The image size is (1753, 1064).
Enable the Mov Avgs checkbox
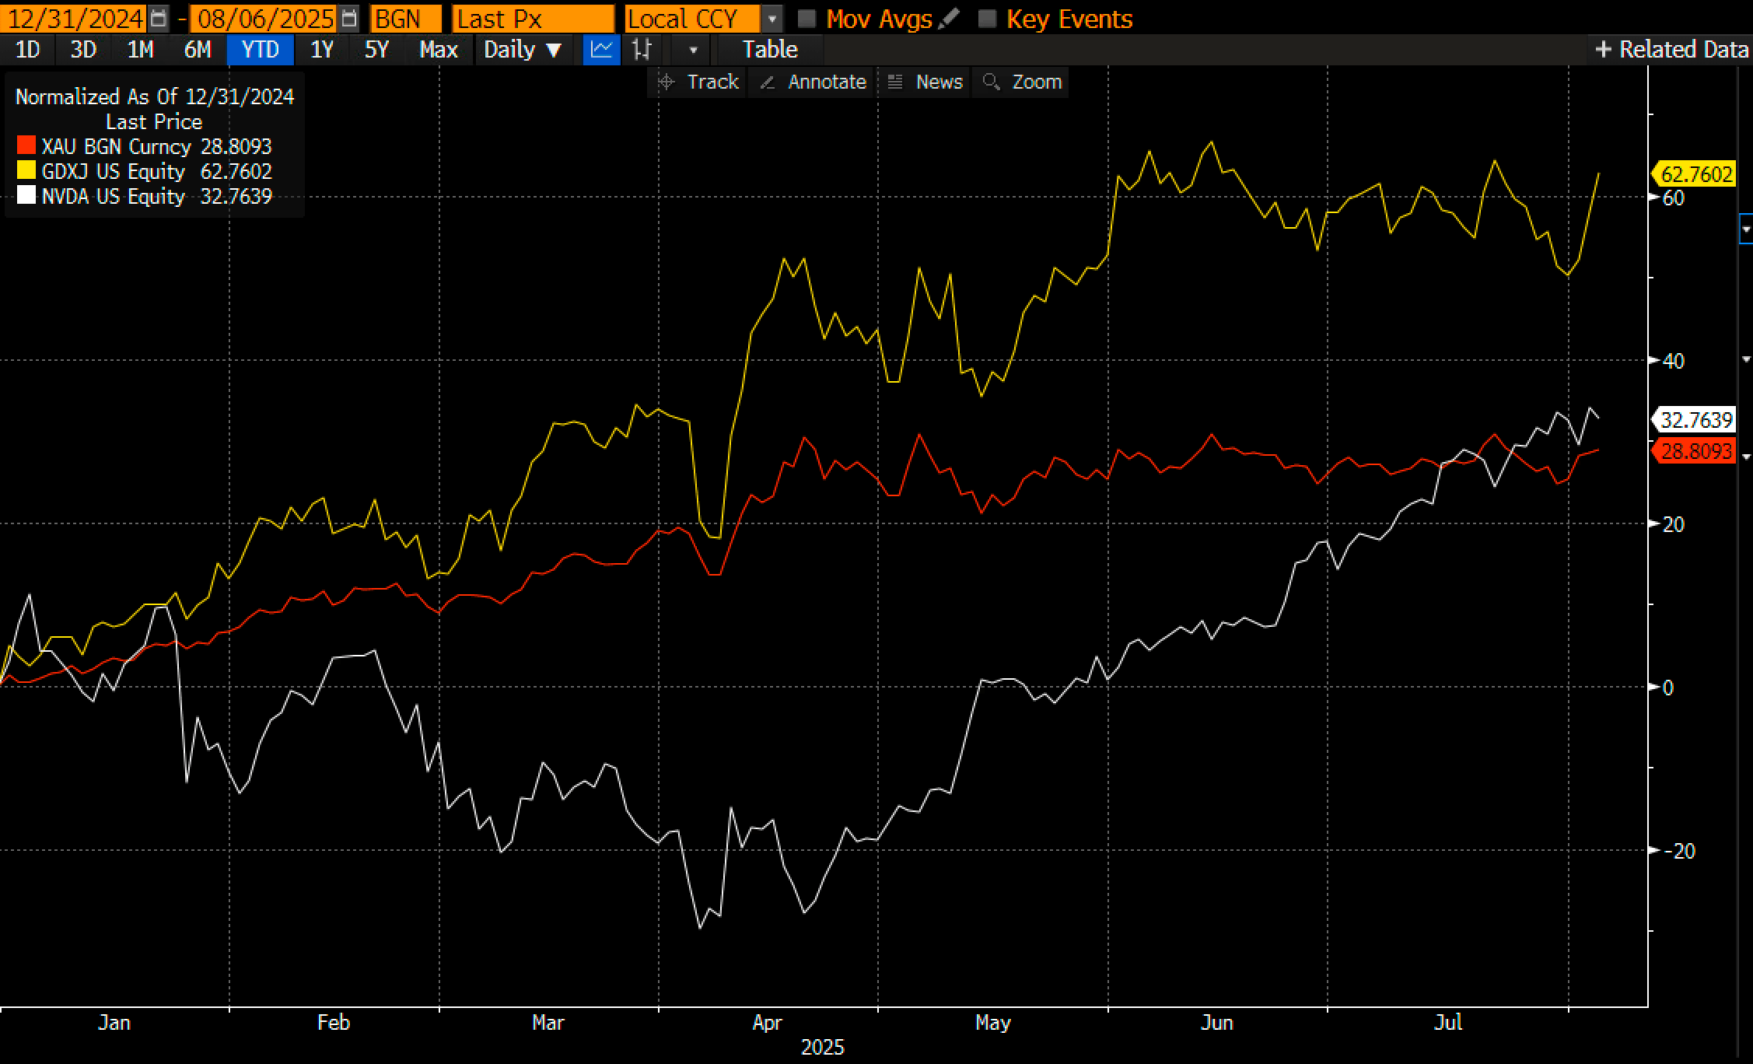807,19
